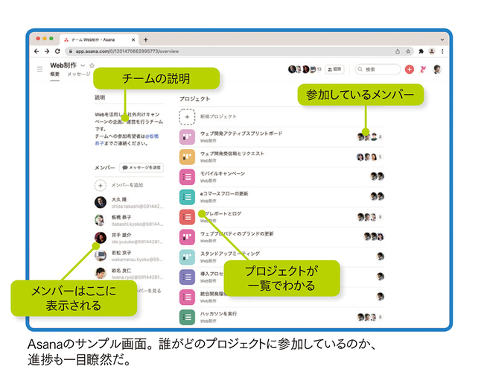Image resolution: width=484 pixels, height=378 pixels.
Task: Bookmark the page with the star icon
Action: click(408, 51)
